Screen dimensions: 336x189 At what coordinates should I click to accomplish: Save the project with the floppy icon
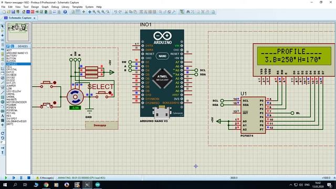tap(13, 12)
